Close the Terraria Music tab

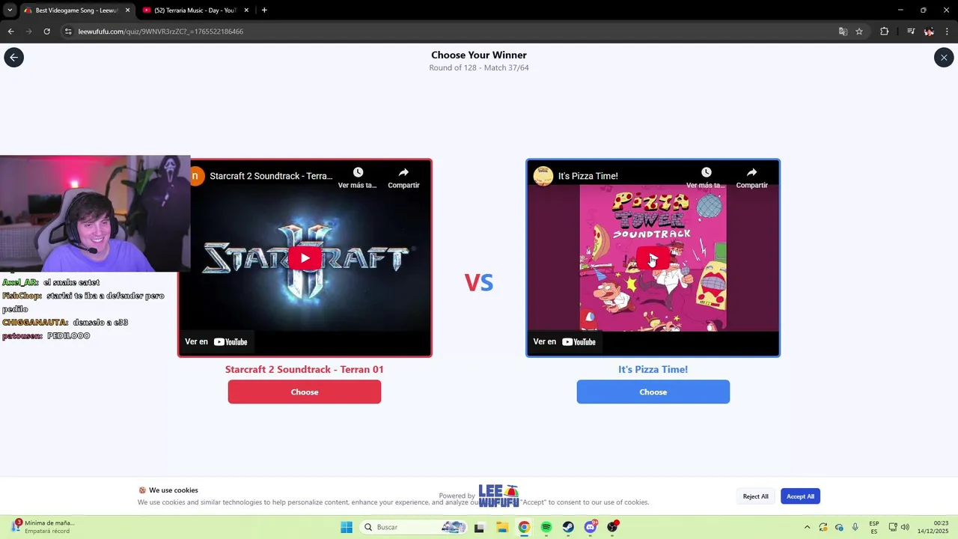246,10
